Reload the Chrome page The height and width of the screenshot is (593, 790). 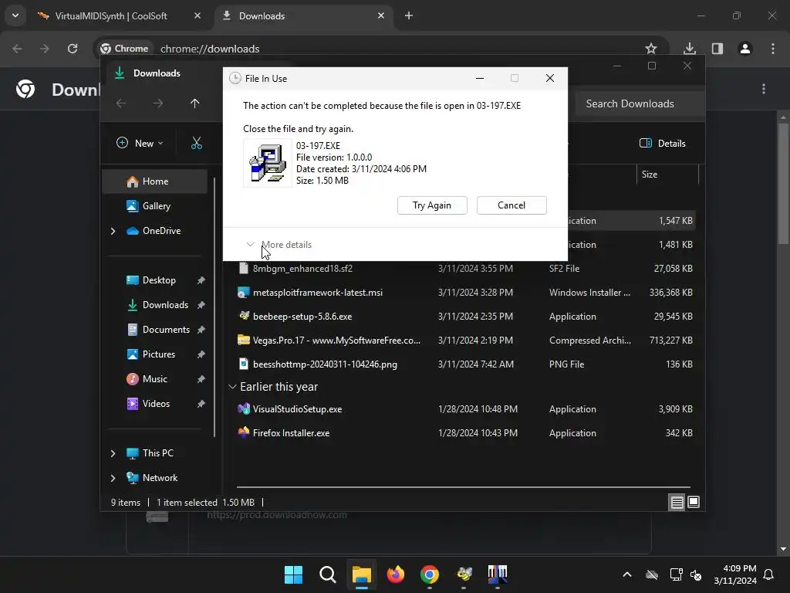coord(73,49)
